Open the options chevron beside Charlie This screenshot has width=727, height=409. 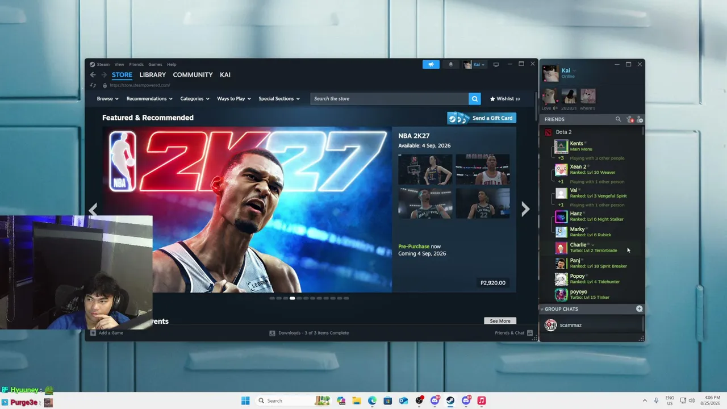(x=593, y=245)
